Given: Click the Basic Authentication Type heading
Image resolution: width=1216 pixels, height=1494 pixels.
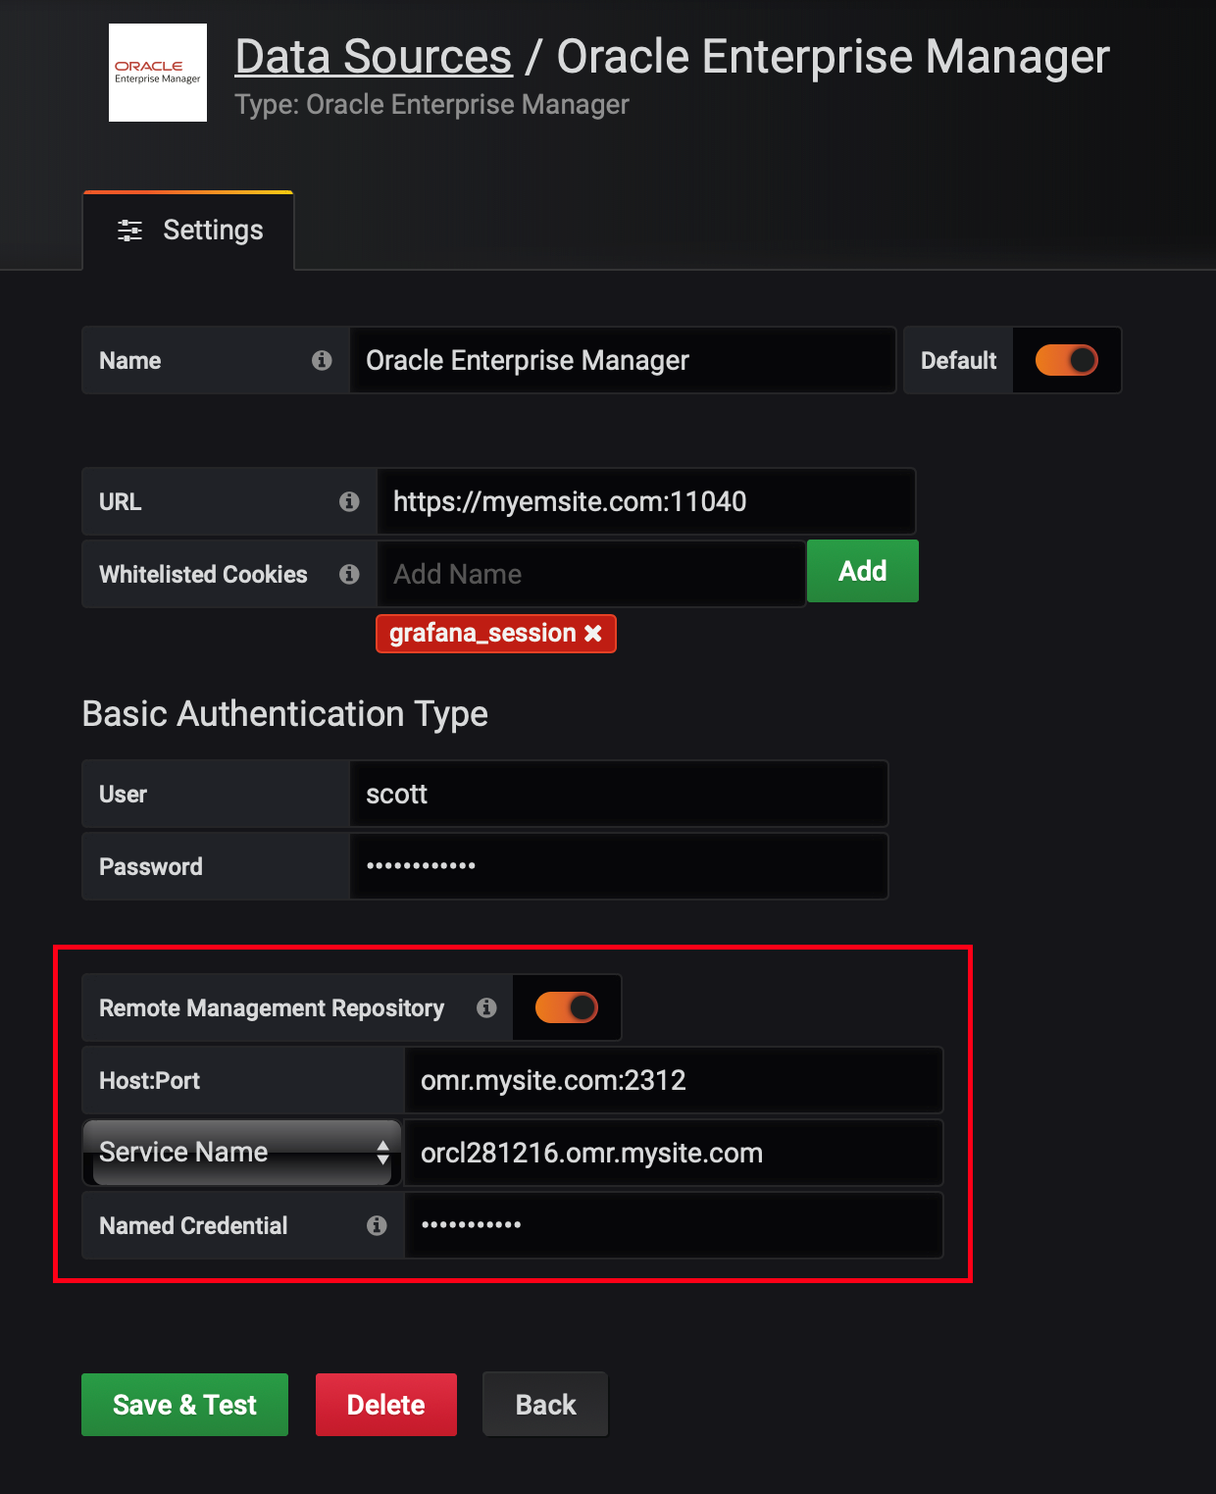Looking at the screenshot, I should coord(285,714).
